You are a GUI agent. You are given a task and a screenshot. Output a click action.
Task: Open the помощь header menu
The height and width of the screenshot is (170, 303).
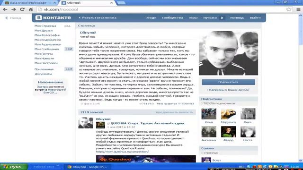tap(237, 17)
